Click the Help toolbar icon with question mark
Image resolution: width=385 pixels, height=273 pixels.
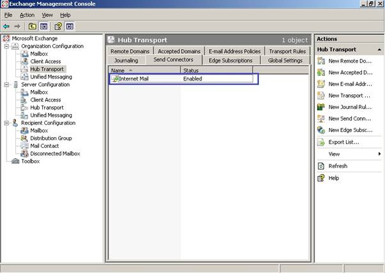58,26
